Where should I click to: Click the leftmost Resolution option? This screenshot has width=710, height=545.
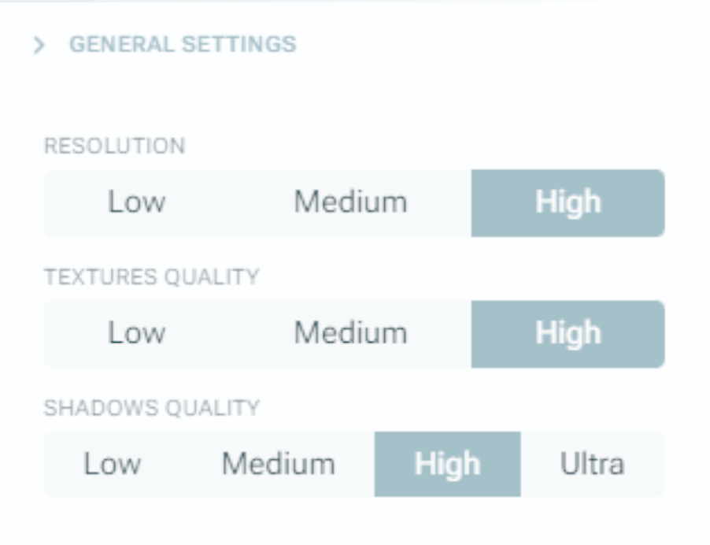pyautogui.click(x=137, y=202)
